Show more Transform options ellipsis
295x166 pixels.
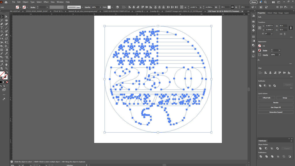pyautogui.click(x=291, y=37)
